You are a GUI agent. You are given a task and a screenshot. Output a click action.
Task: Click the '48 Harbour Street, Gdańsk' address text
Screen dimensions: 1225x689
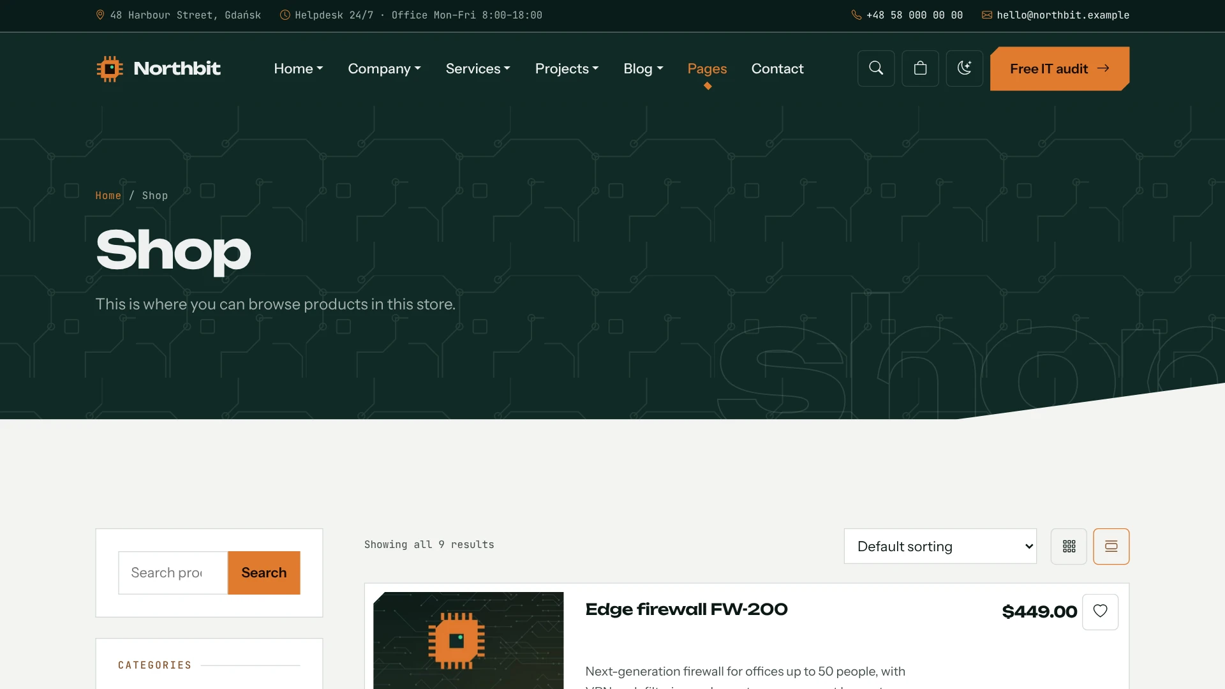point(186,15)
